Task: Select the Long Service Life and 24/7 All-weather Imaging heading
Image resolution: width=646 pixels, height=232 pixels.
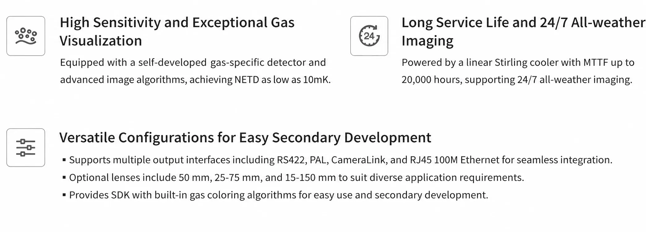Action: pos(523,31)
